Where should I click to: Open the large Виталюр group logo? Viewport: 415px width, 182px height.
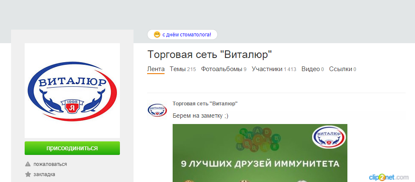point(72,91)
